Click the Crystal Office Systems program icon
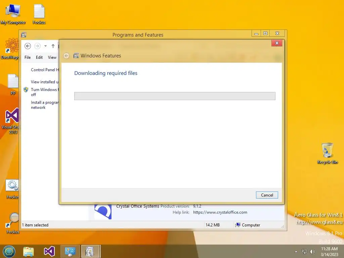This screenshot has width=344, height=258. pos(103,212)
